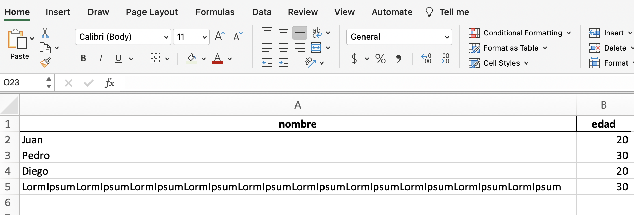Viewport: 634px width, 215px height.
Task: Expand the Paste options arrow
Action: pos(32,39)
